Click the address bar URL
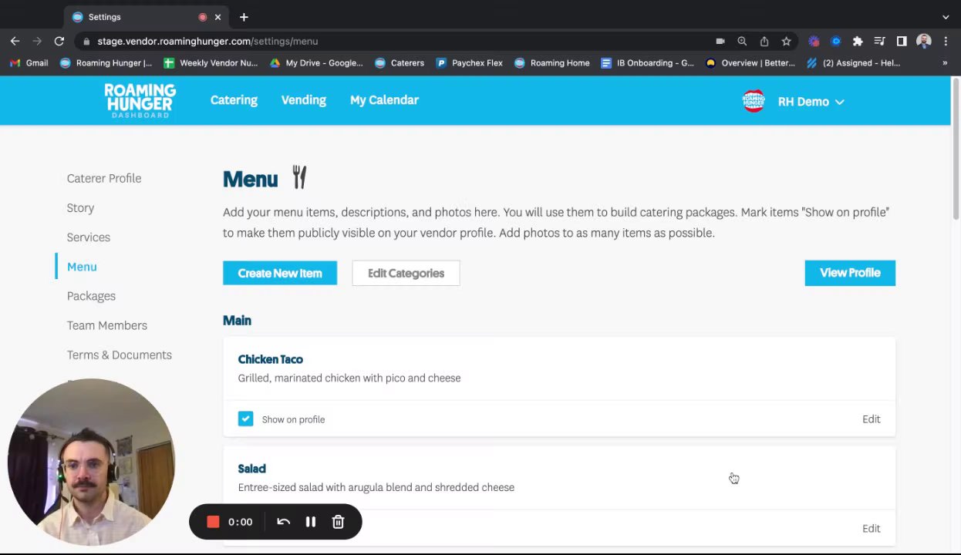Viewport: 961px width, 555px height. click(207, 41)
